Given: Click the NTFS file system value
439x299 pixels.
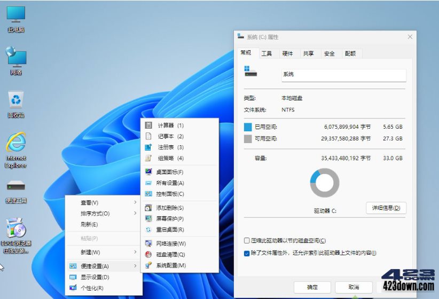Looking at the screenshot, I should 288,110.
